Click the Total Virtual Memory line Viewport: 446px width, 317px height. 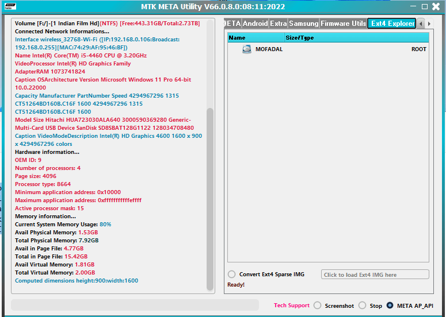tap(55, 272)
